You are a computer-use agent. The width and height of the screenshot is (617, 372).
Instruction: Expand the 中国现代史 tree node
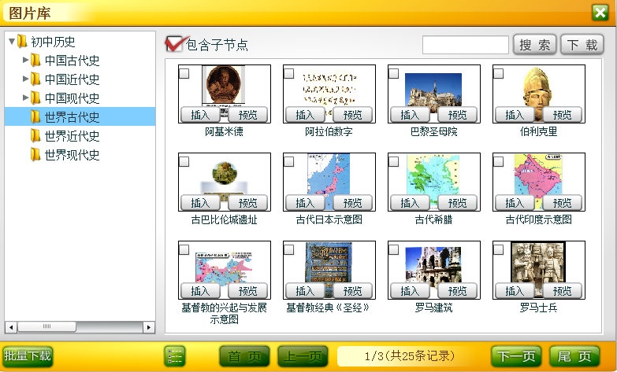pyautogui.click(x=26, y=98)
